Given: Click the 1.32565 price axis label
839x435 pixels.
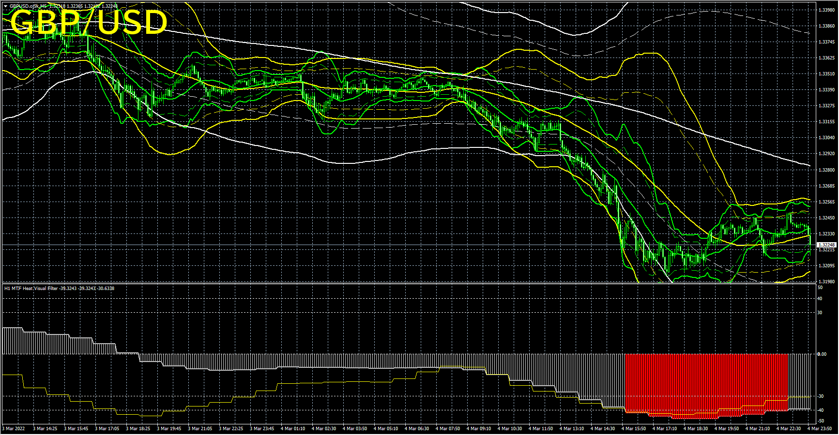Looking at the screenshot, I should [x=826, y=202].
